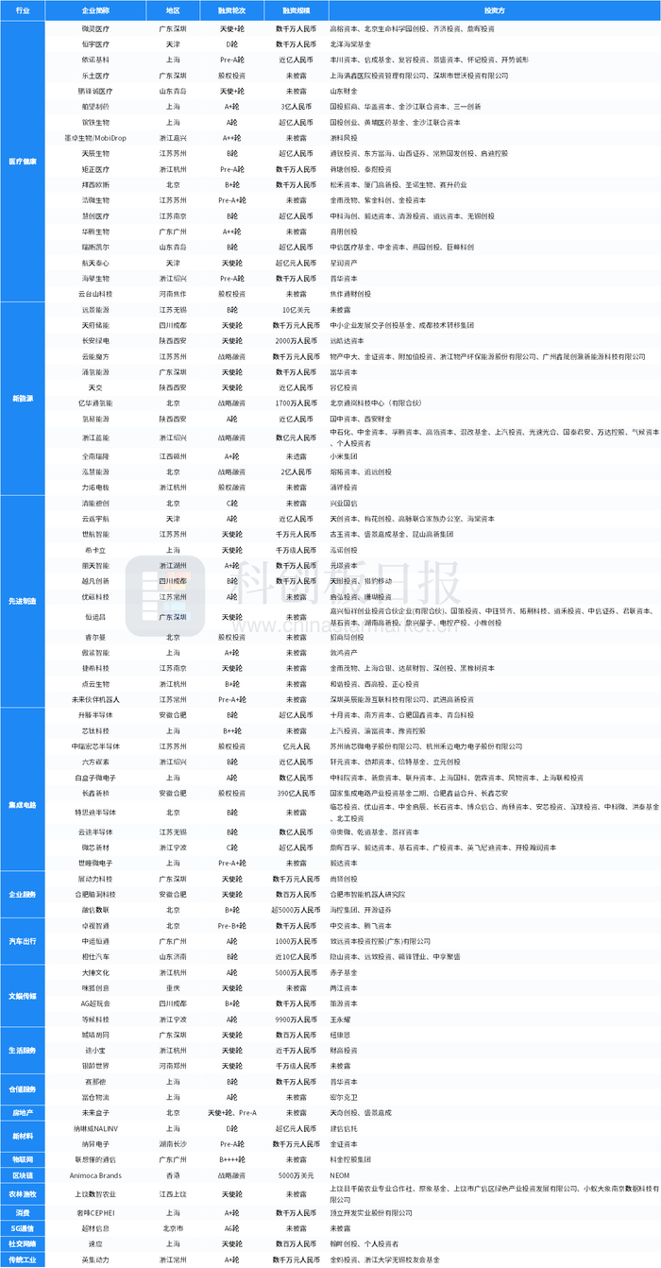Click company name 浙江蓝能
Image resolution: width=661 pixels, height=1268 pixels.
96,437
